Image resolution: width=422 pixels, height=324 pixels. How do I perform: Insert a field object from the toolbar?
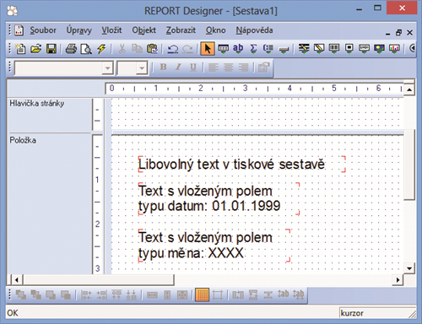point(223,49)
